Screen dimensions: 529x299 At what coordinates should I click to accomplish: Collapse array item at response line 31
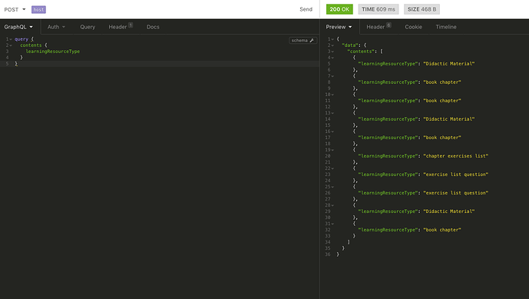coord(332,224)
